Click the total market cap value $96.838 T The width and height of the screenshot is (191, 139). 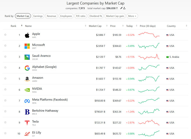(112, 8)
